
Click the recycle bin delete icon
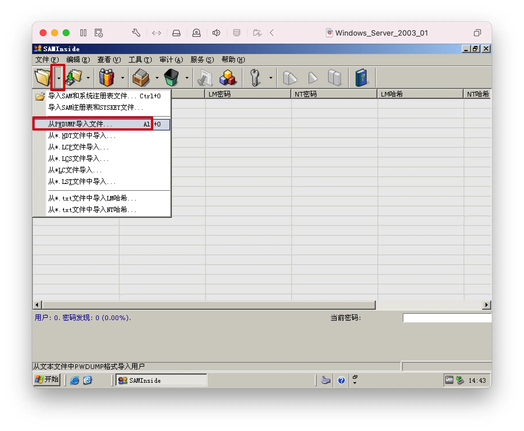click(x=172, y=78)
